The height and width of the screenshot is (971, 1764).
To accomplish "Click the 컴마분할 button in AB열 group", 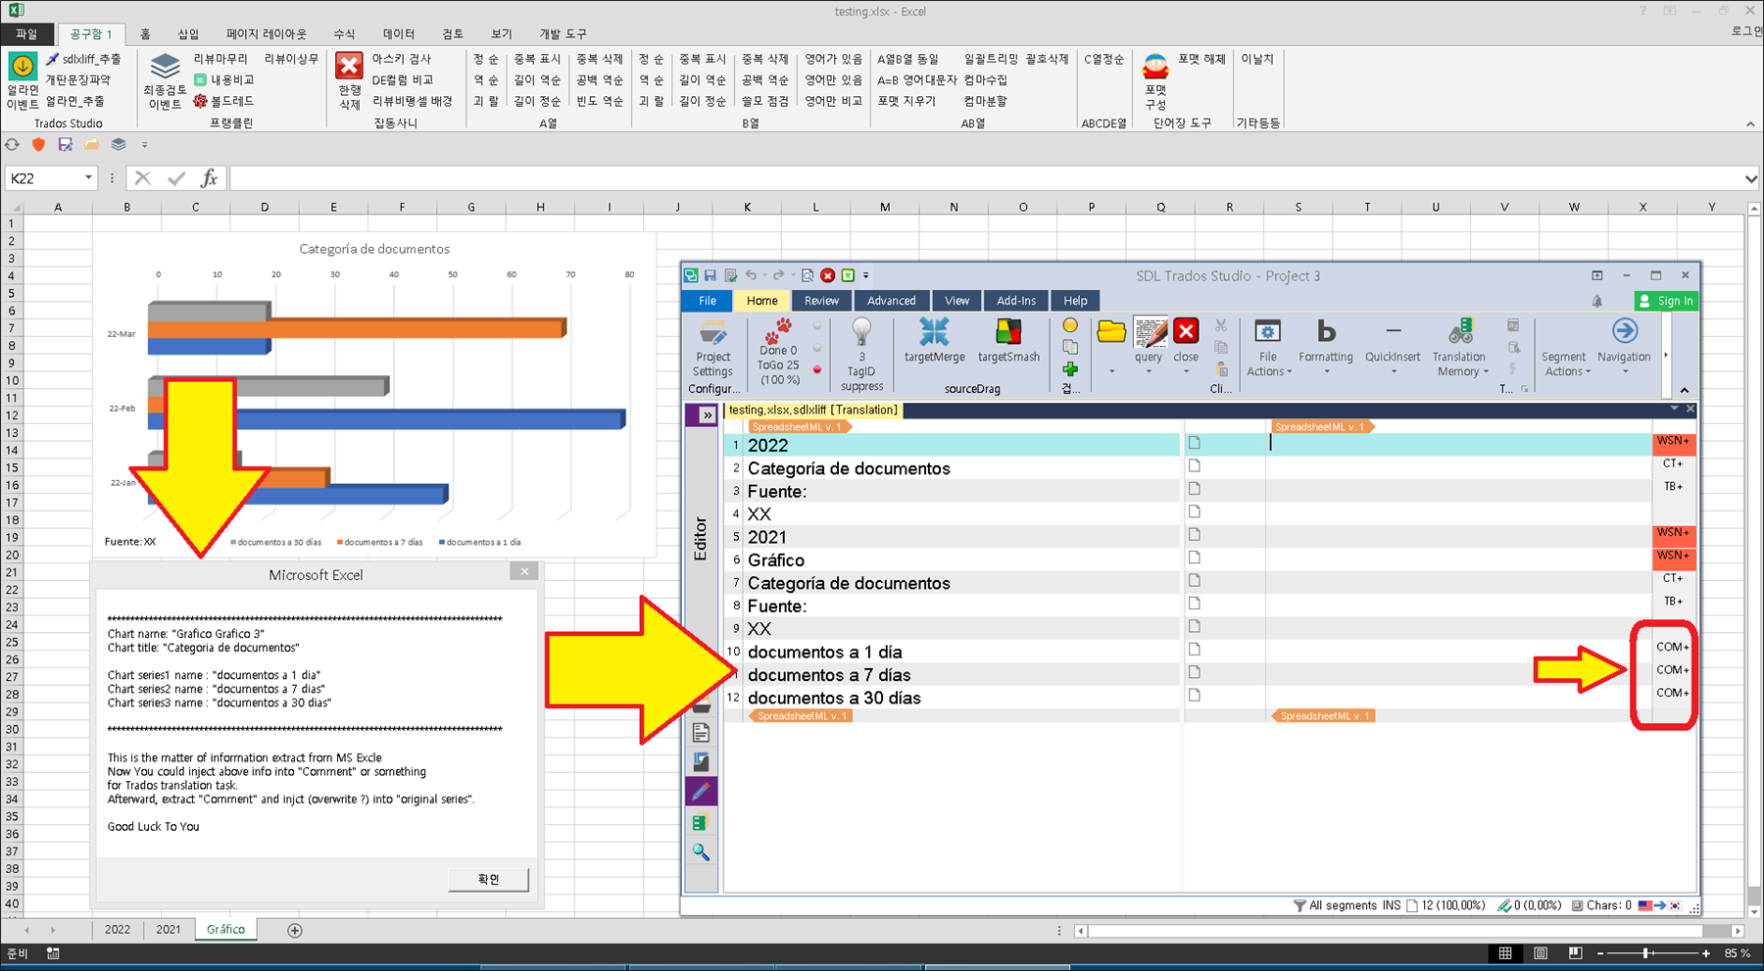I will (x=985, y=101).
